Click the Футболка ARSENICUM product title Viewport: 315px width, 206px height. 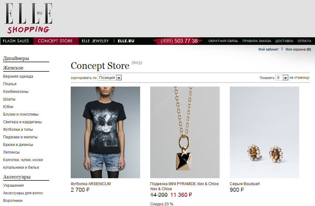pos(91,184)
